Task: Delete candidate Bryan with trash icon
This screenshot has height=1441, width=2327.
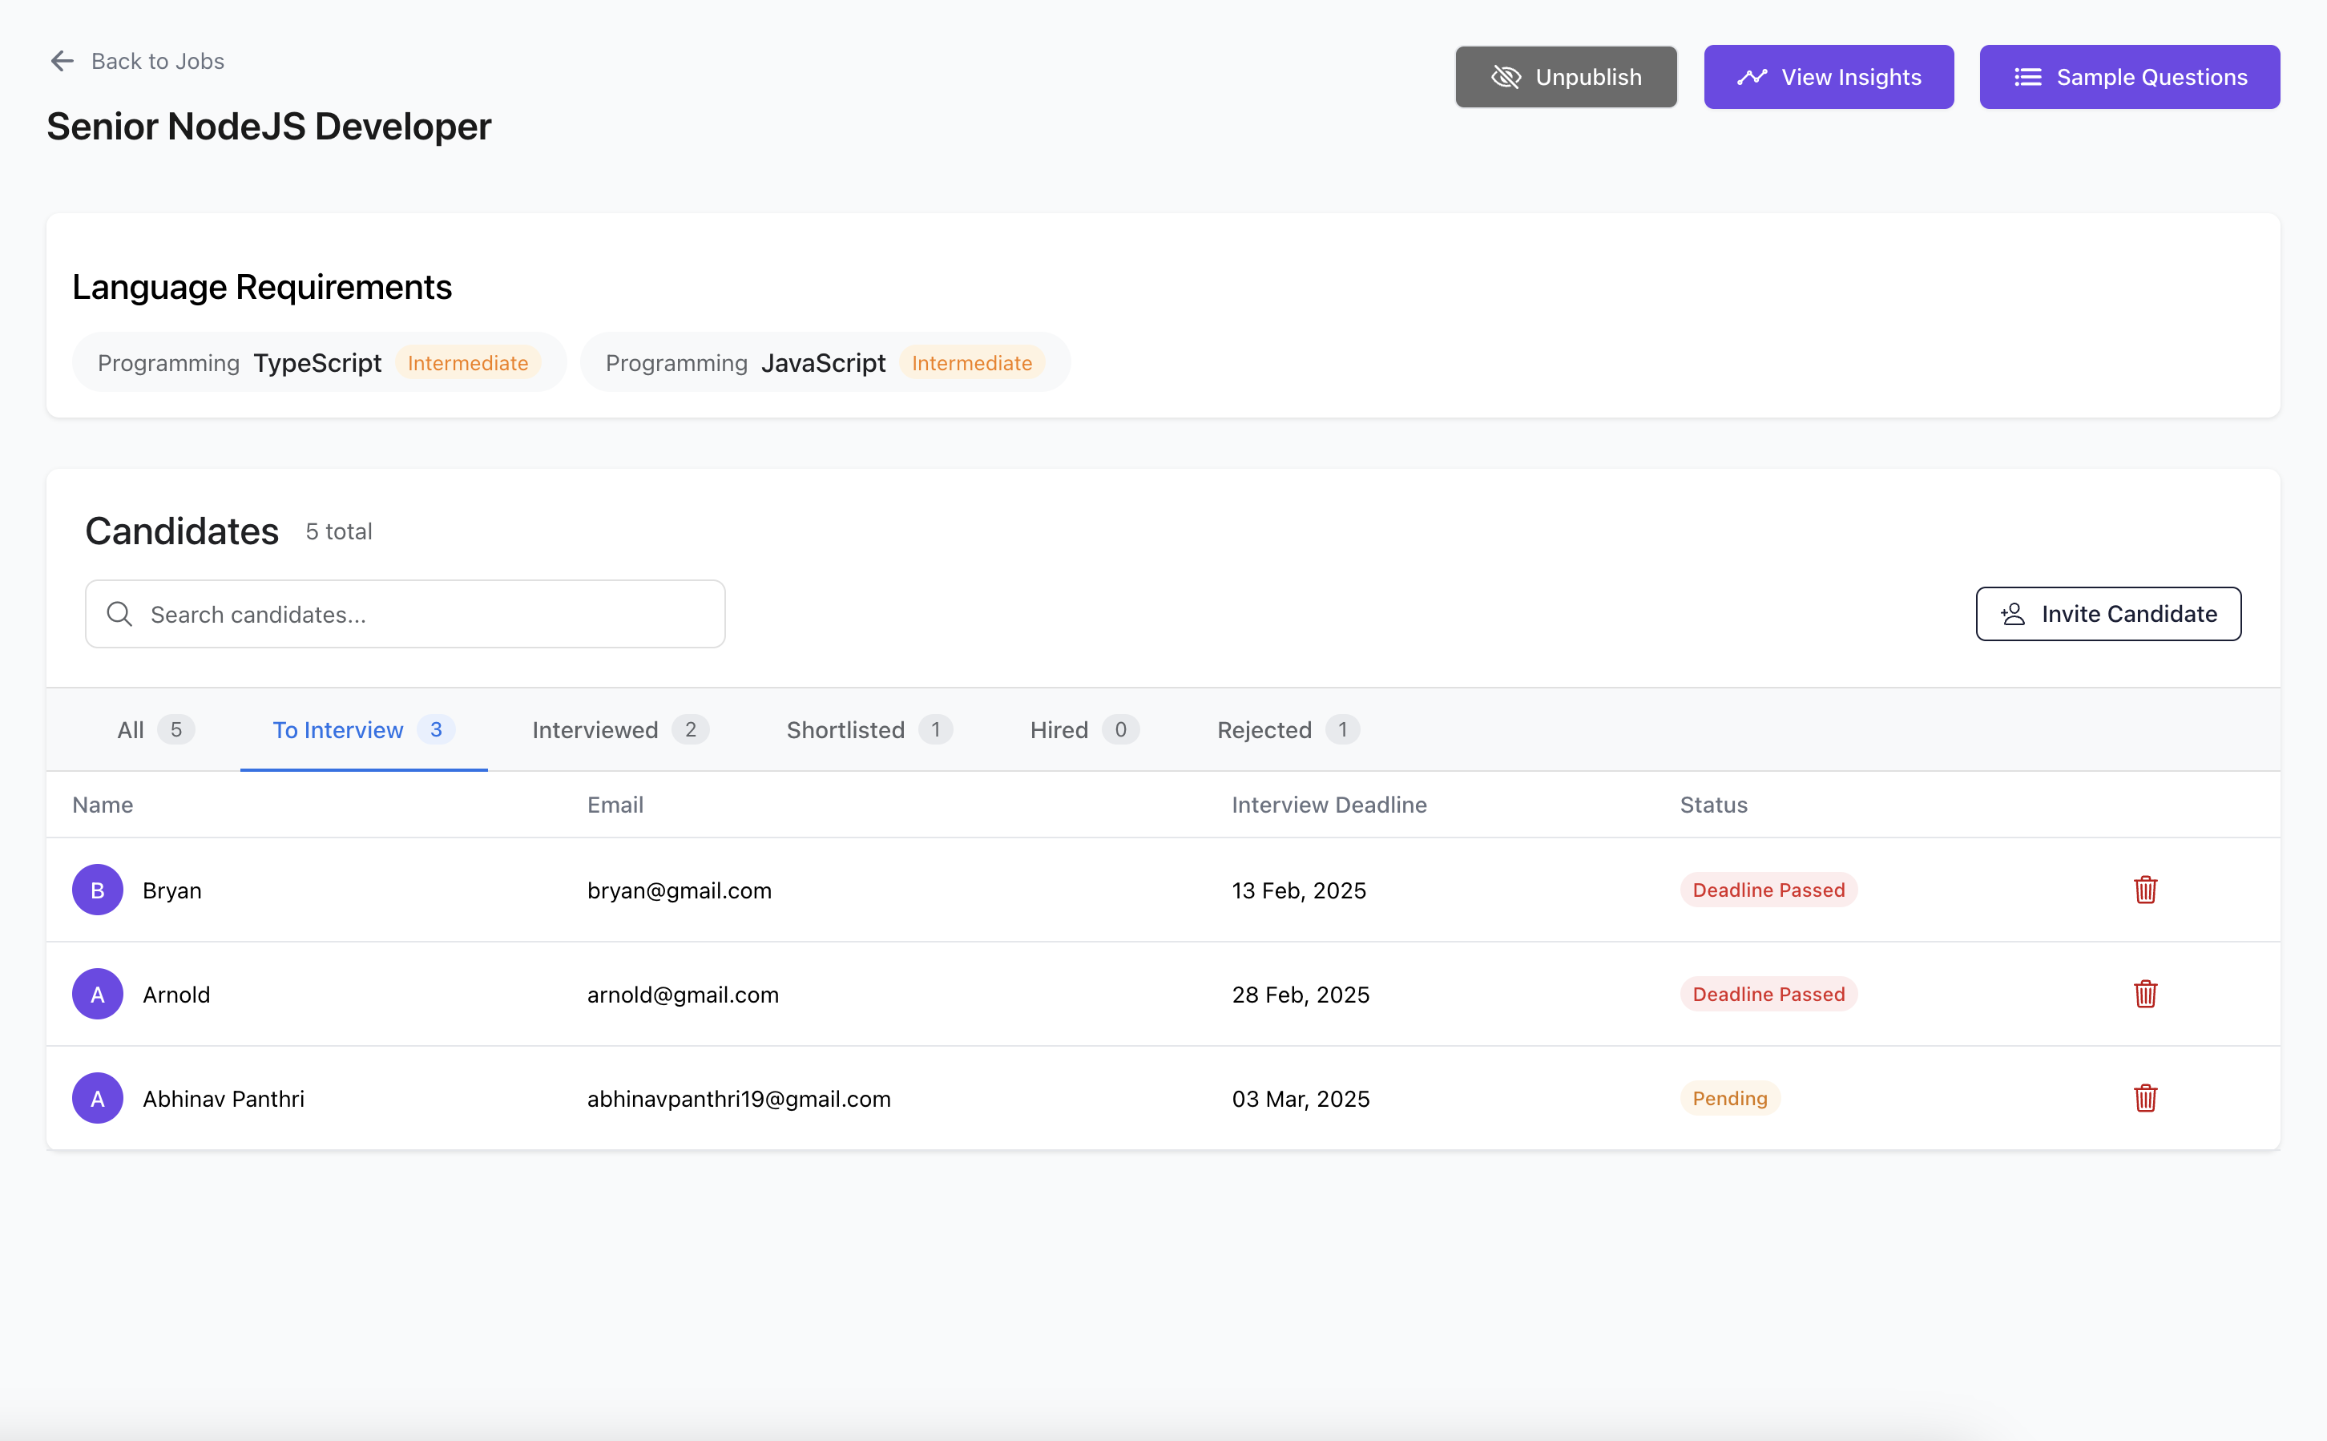Action: tap(2145, 890)
